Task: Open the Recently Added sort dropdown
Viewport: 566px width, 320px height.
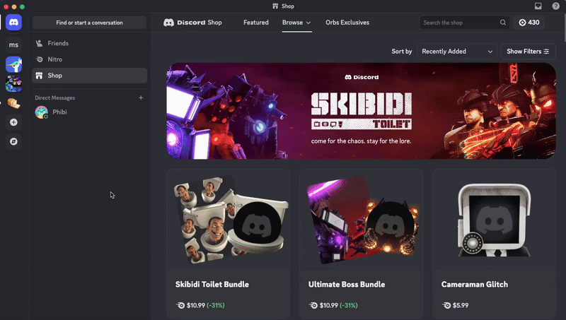Action: click(456, 52)
